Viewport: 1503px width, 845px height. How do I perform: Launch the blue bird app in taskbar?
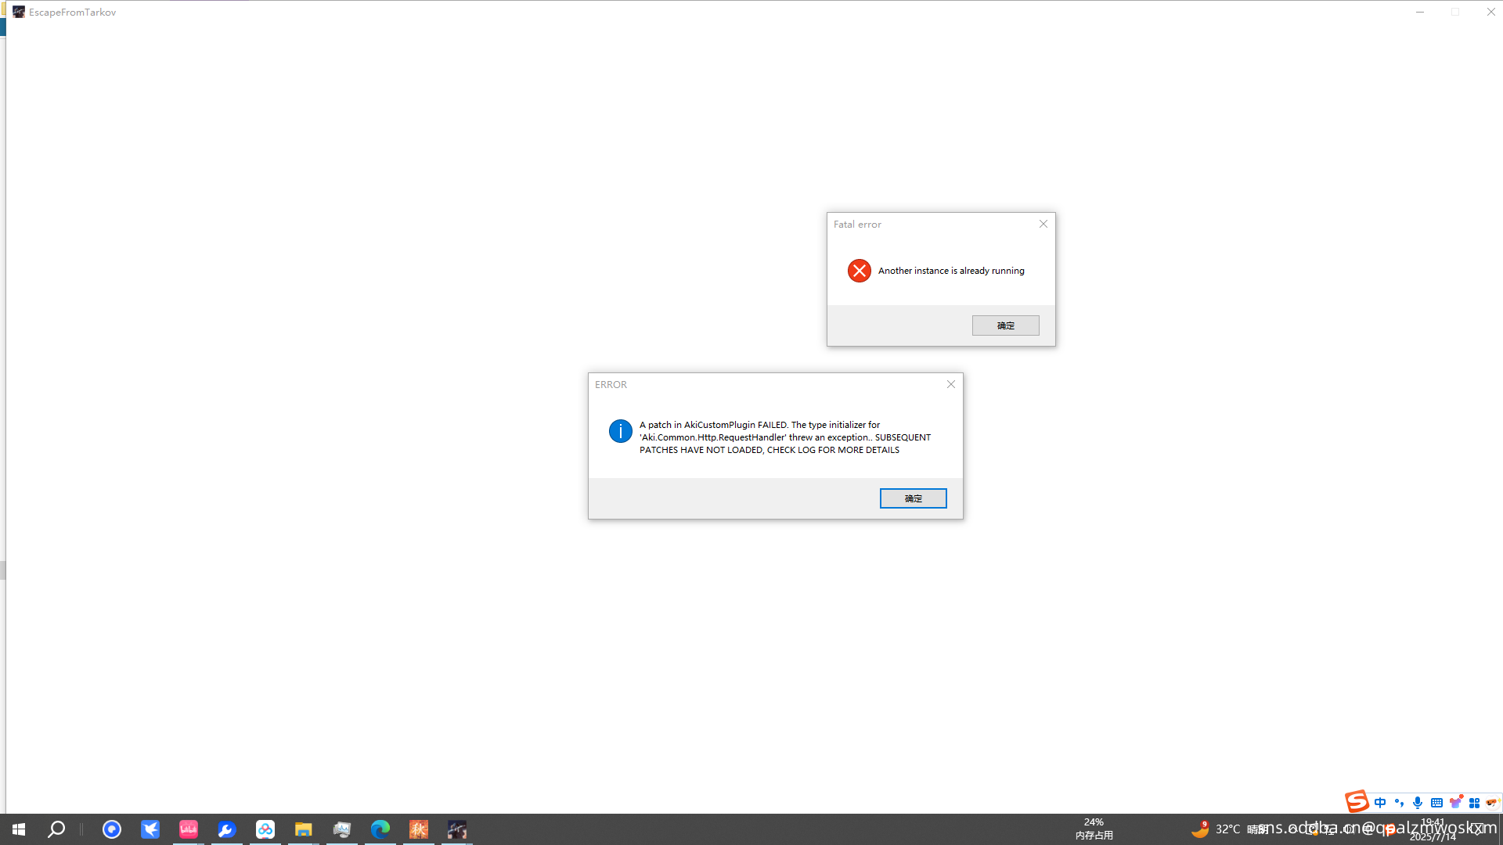click(150, 829)
